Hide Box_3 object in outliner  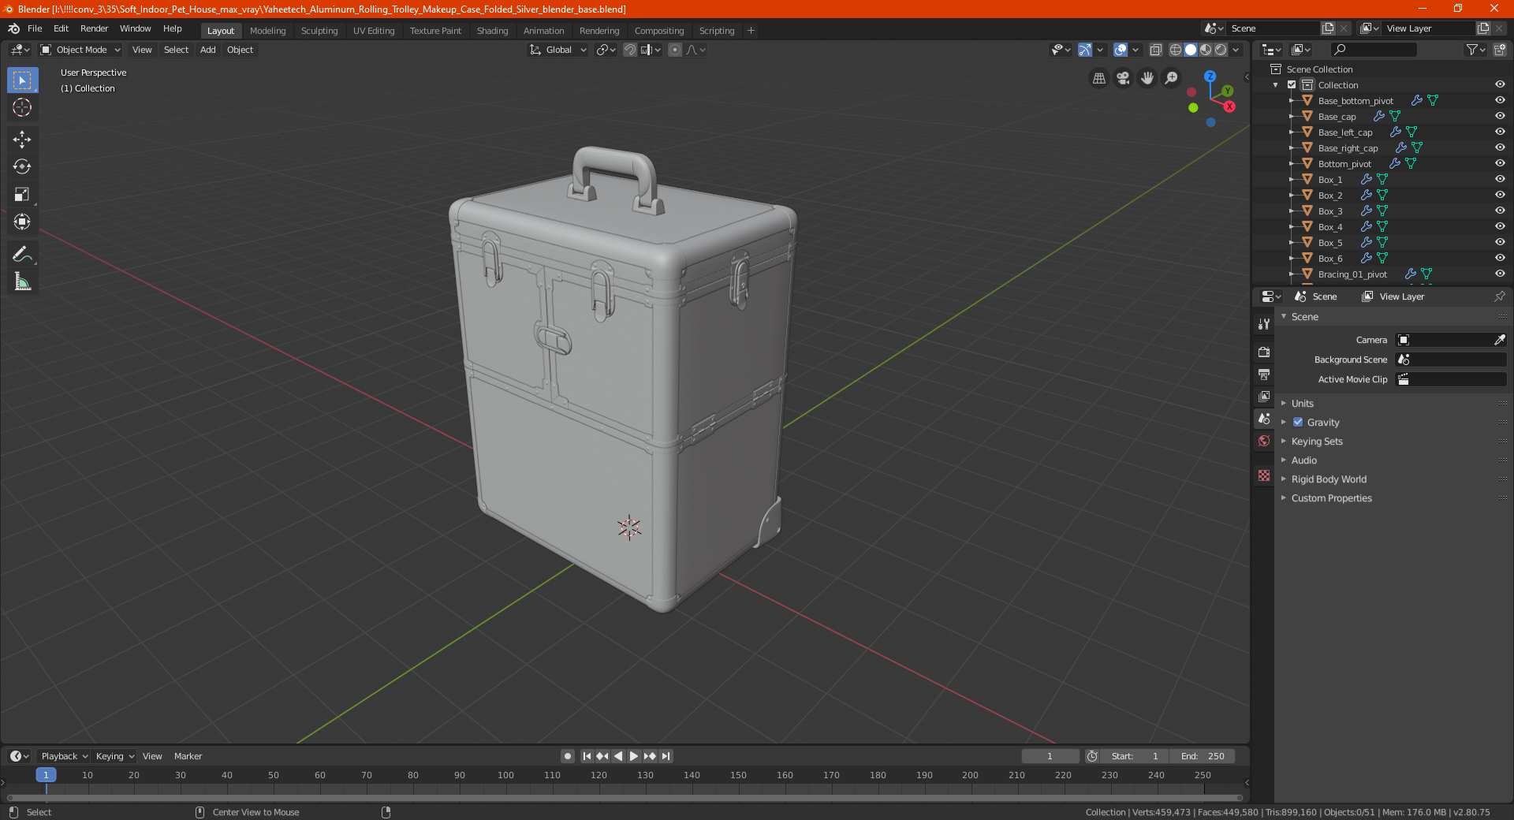pos(1500,211)
